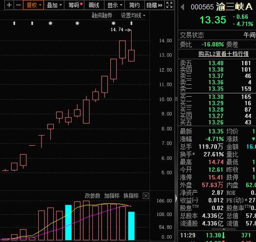Close the volume indicator panel

click(146, 196)
